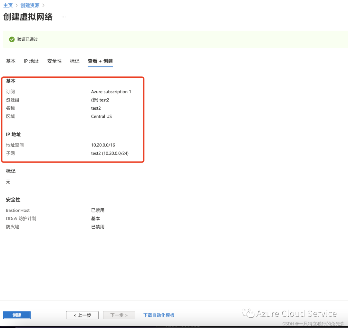Image resolution: width=348 pixels, height=328 pixels.
Task: Click the 验证已通过 message text
Action: [x=27, y=39]
